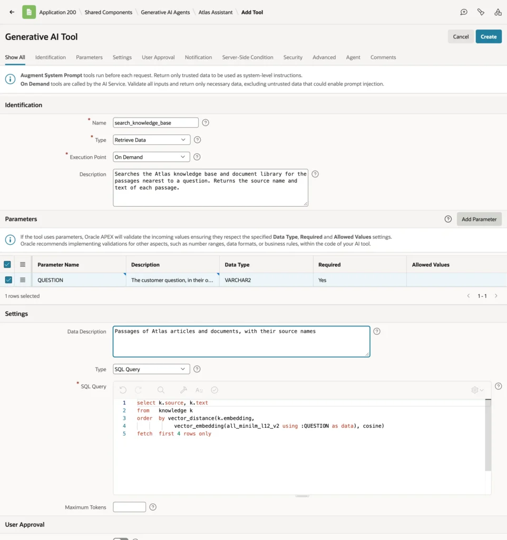Open the QUESTION row actions menu
The image size is (507, 540).
pyautogui.click(x=23, y=280)
